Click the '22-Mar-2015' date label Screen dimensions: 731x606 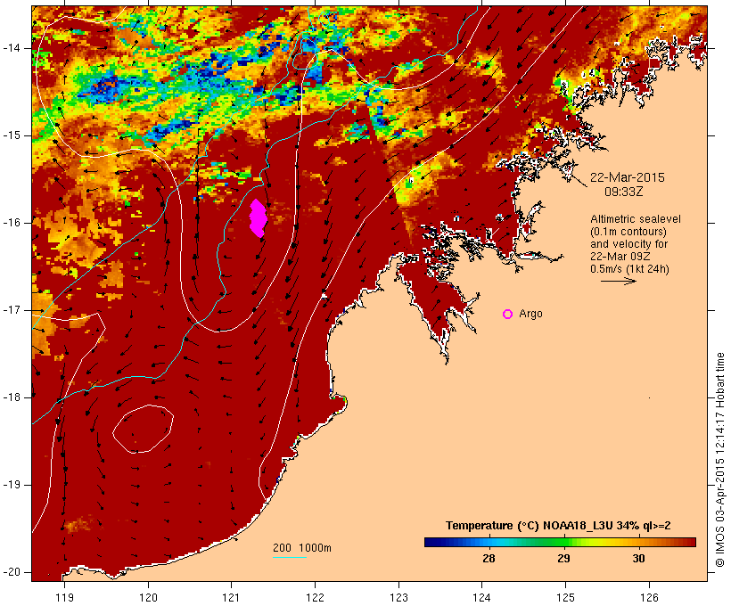pos(627,177)
